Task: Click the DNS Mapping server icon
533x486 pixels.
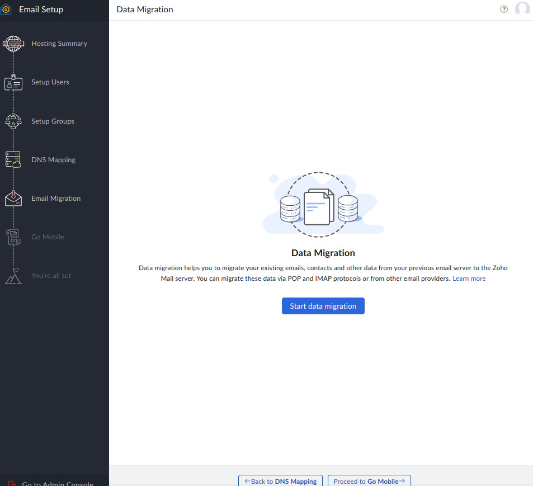Action: tap(13, 160)
